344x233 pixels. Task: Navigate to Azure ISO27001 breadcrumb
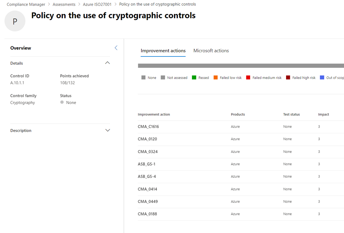coord(97,4)
